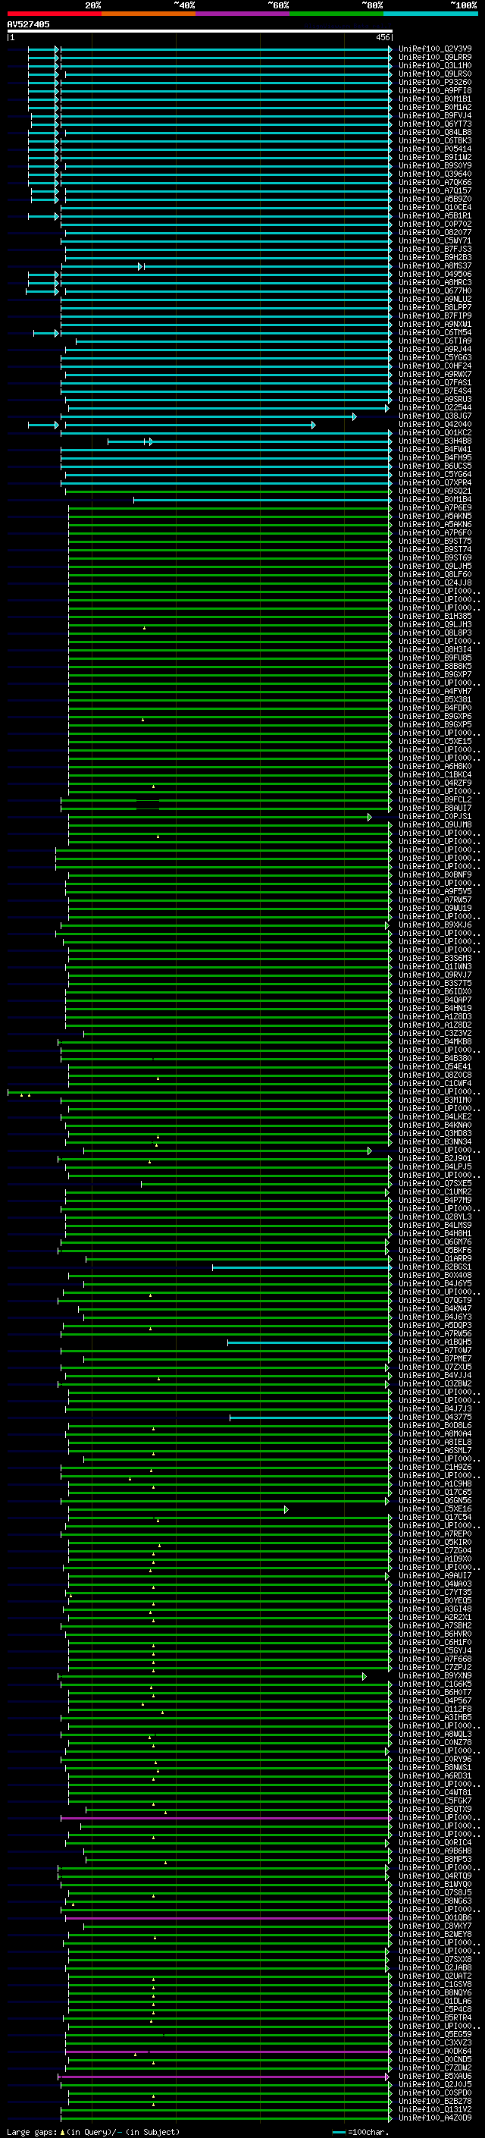The height and width of the screenshot is (2138, 485).
Task: Click the UniRef100_B1H385 label
Action: [x=435, y=617]
